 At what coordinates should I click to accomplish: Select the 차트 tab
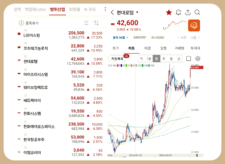[x=131, y=48]
